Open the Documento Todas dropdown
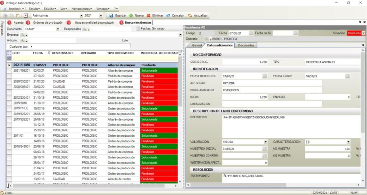The width and height of the screenshot is (367, 195). point(58,29)
